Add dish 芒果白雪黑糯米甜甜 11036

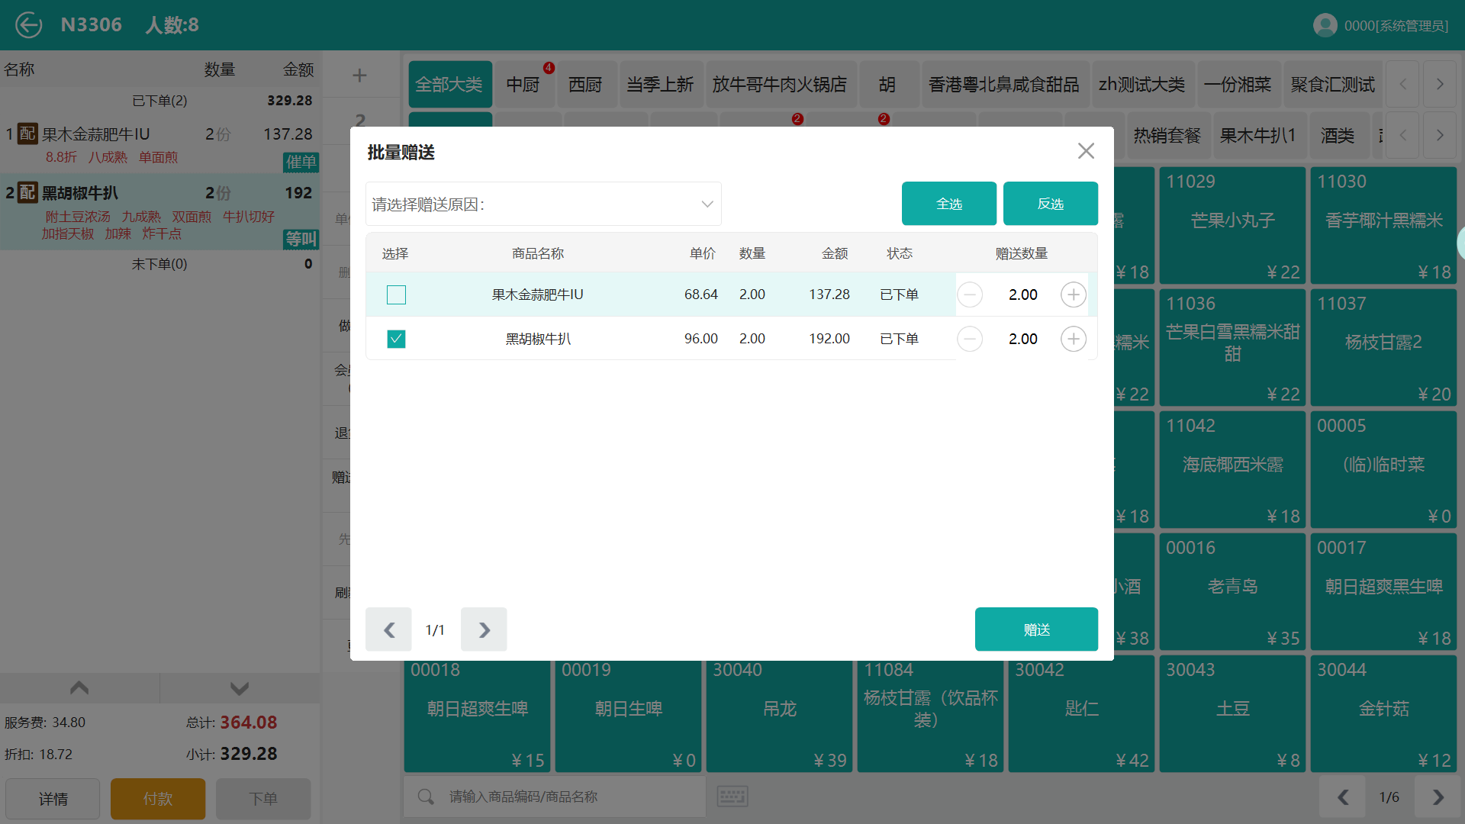click(1232, 347)
